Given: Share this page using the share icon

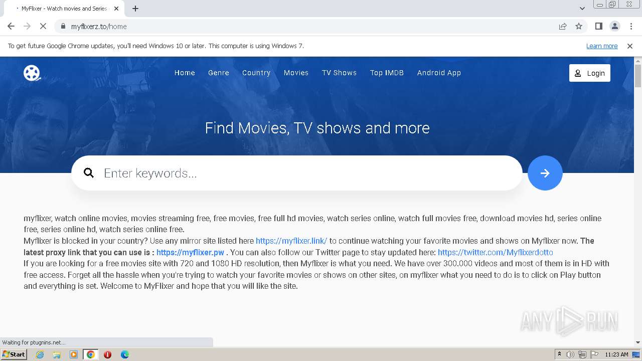Looking at the screenshot, I should coord(563,26).
